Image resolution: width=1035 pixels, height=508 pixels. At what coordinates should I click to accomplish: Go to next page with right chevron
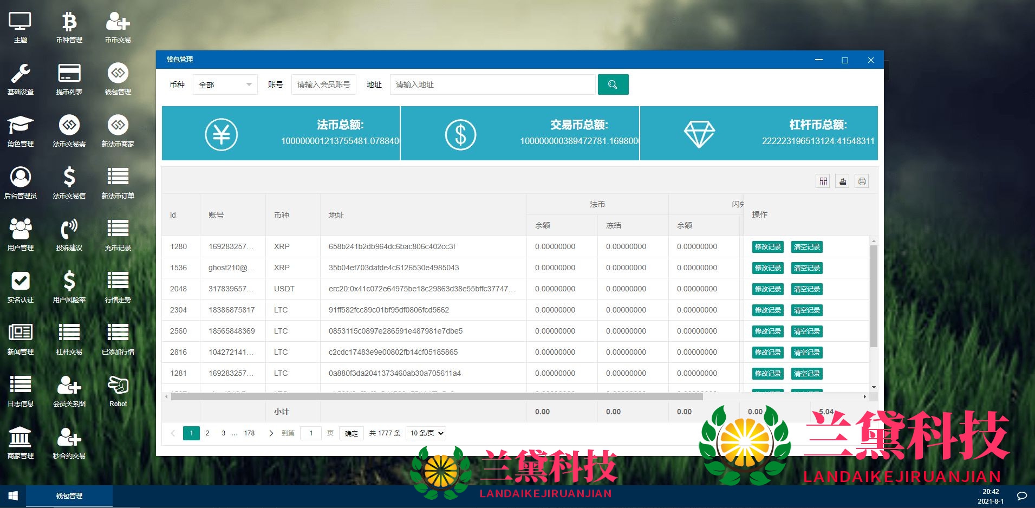coord(271,433)
